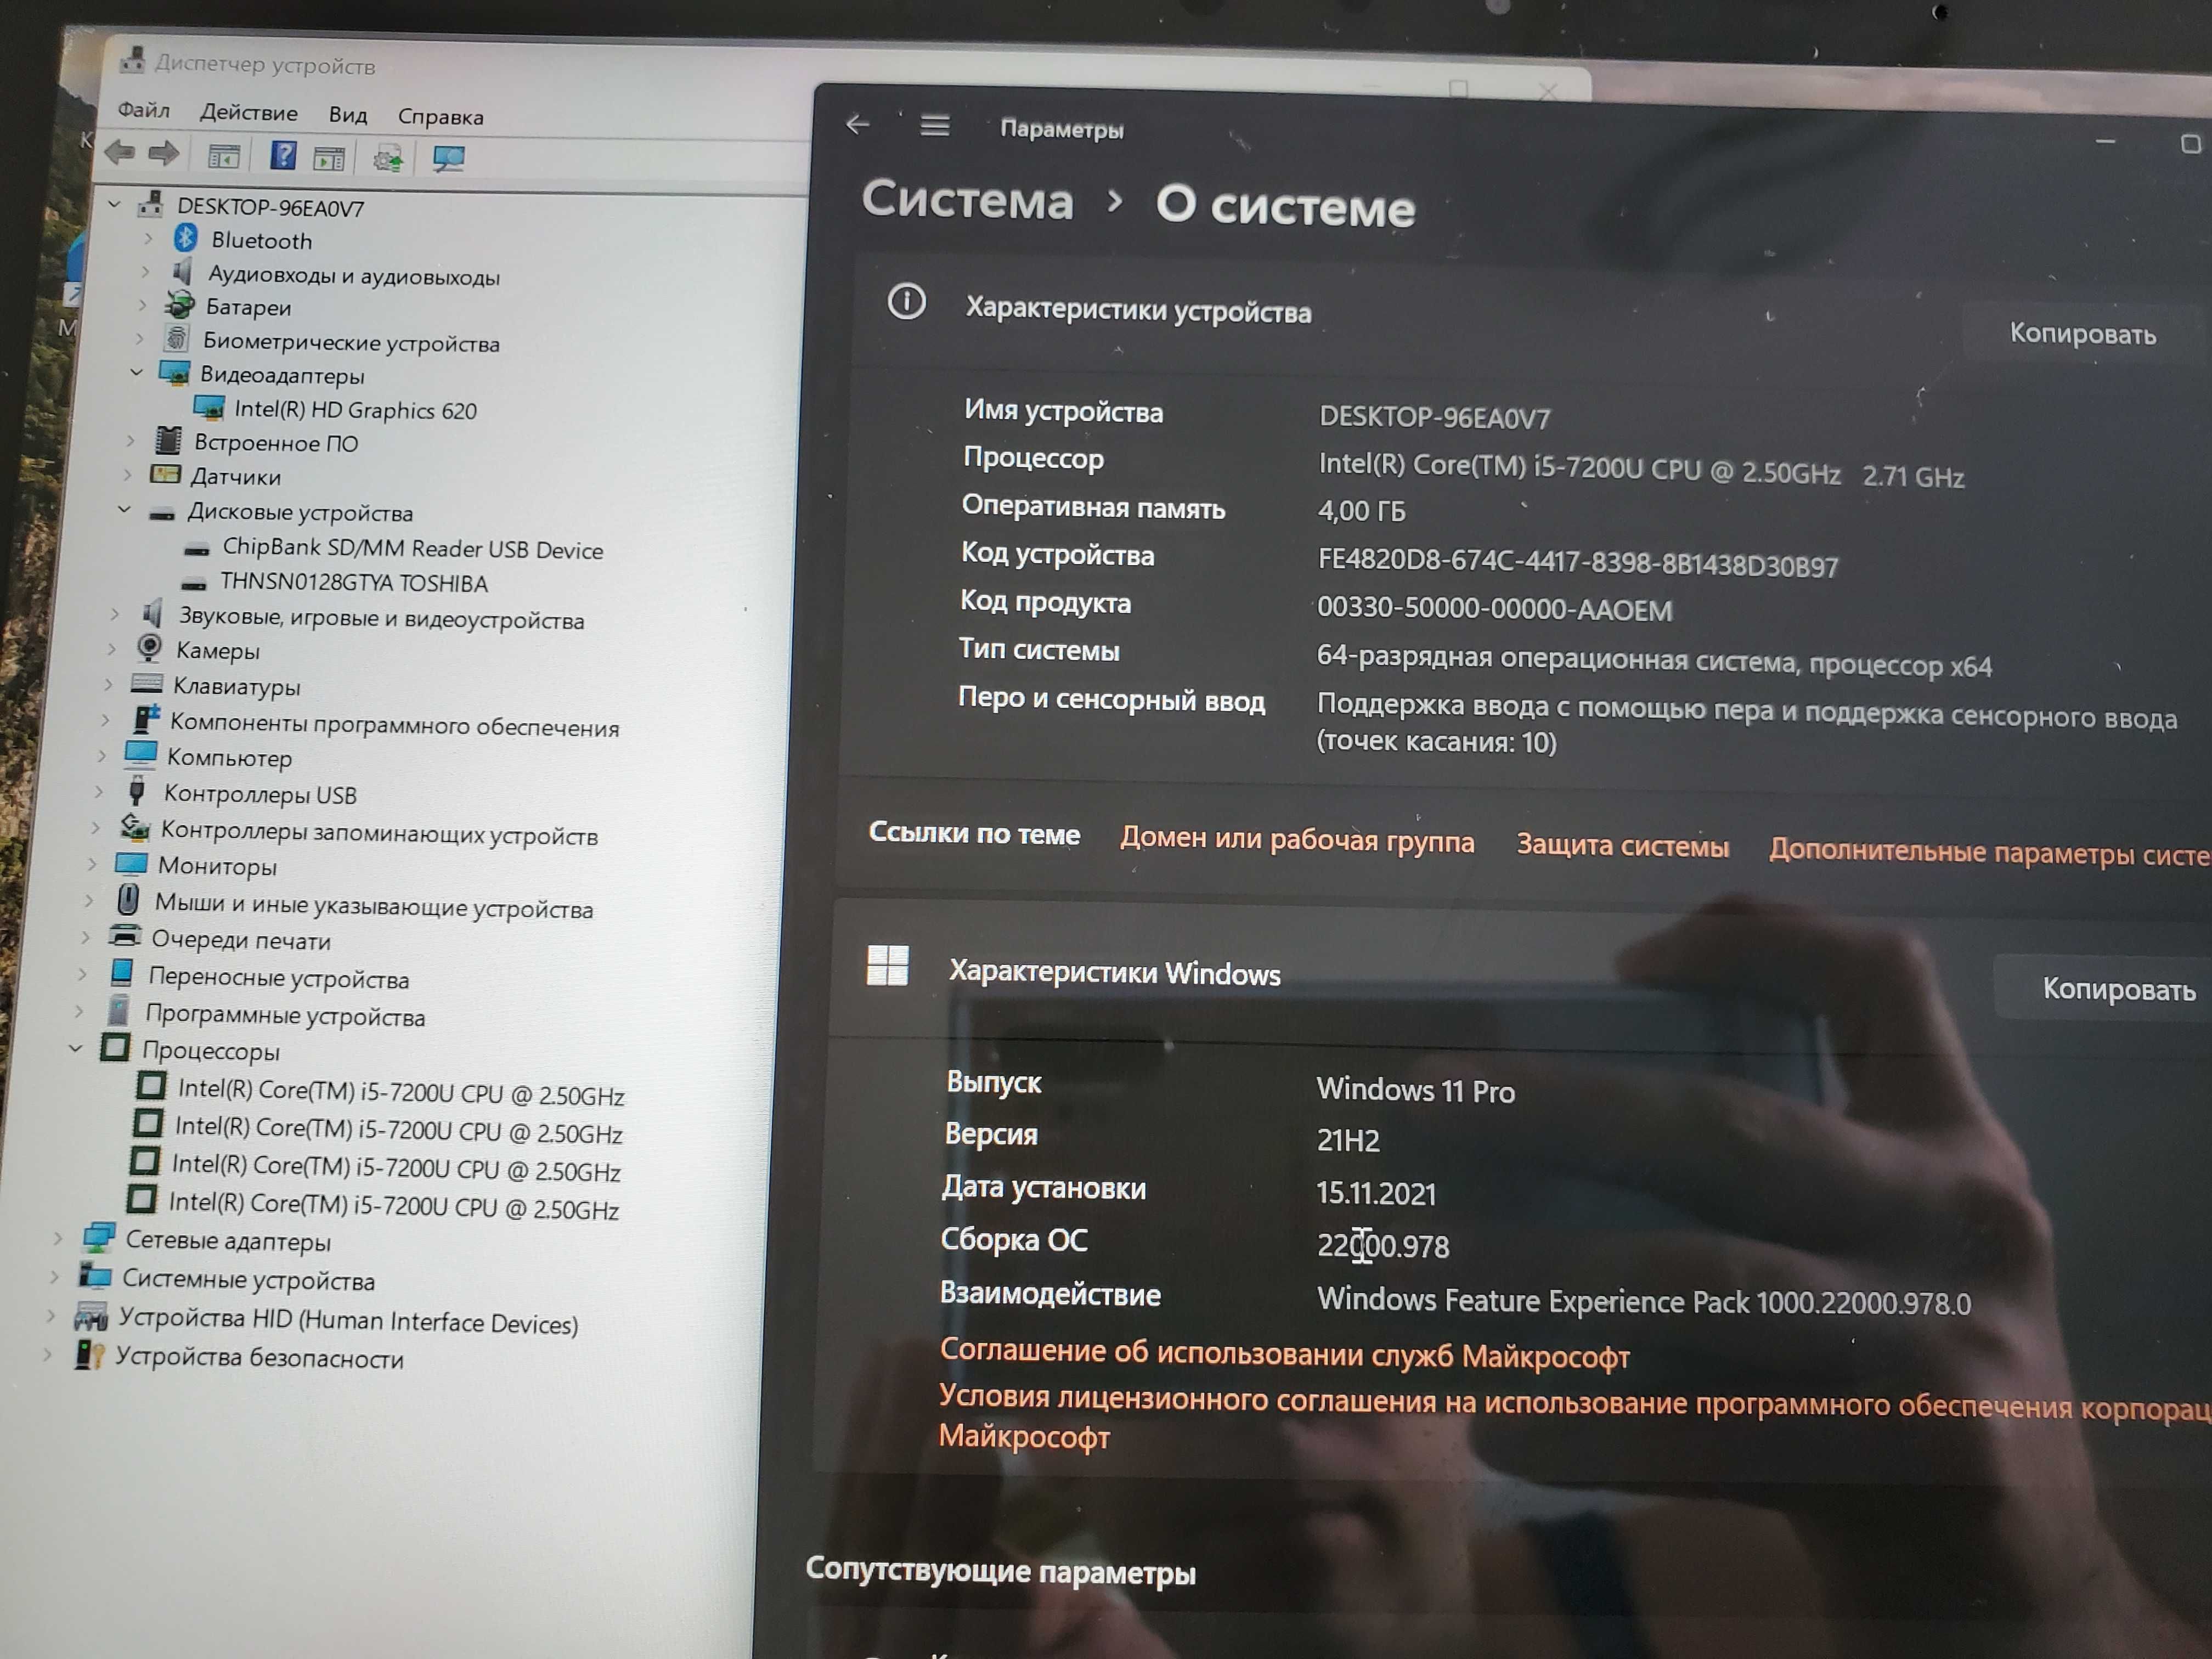Click the Контроллеры USB icon
The width and height of the screenshot is (2212, 1659).
tap(137, 790)
